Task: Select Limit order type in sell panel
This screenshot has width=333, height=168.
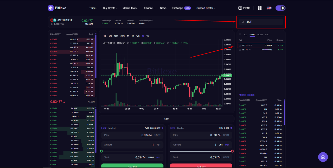Action: 173,128
